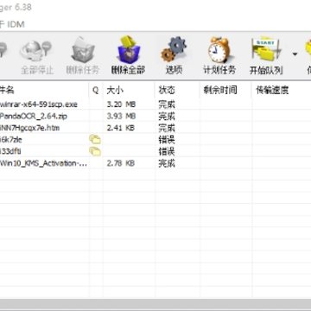Click the 错误 status of i33dfti row
Image resolution: width=311 pixels, height=311 pixels.
[167, 151]
